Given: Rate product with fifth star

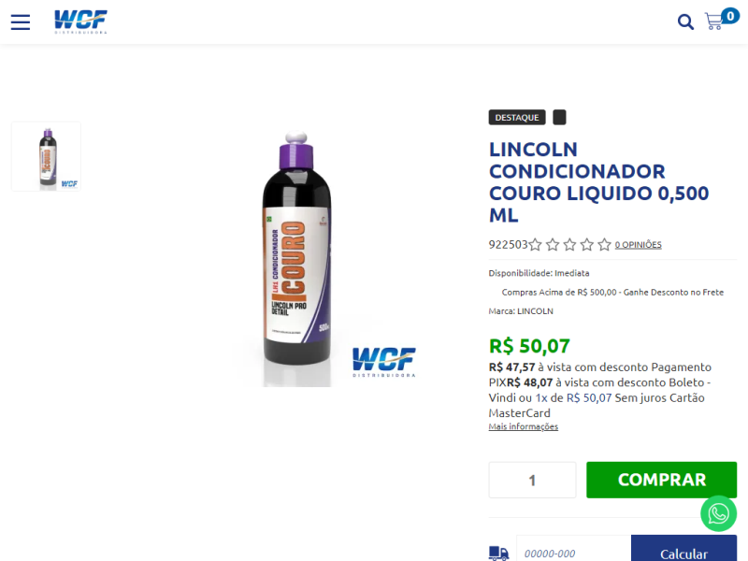Looking at the screenshot, I should coord(604,245).
